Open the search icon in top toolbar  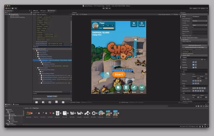pyautogui.click(x=190, y=8)
